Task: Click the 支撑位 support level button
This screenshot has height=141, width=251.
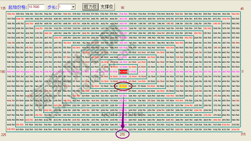Action: (107, 7)
